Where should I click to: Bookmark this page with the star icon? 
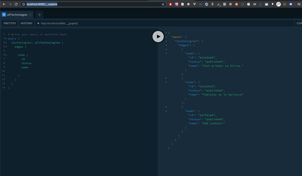pos(163,4)
